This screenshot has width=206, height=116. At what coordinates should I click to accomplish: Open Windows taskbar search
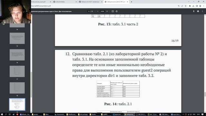6,114
